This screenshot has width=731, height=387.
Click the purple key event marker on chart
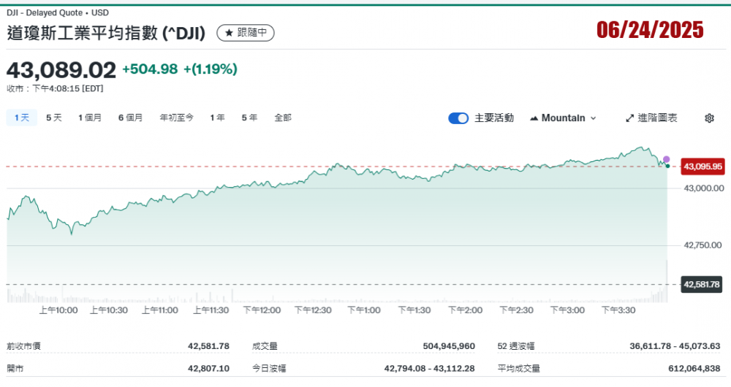pyautogui.click(x=666, y=159)
